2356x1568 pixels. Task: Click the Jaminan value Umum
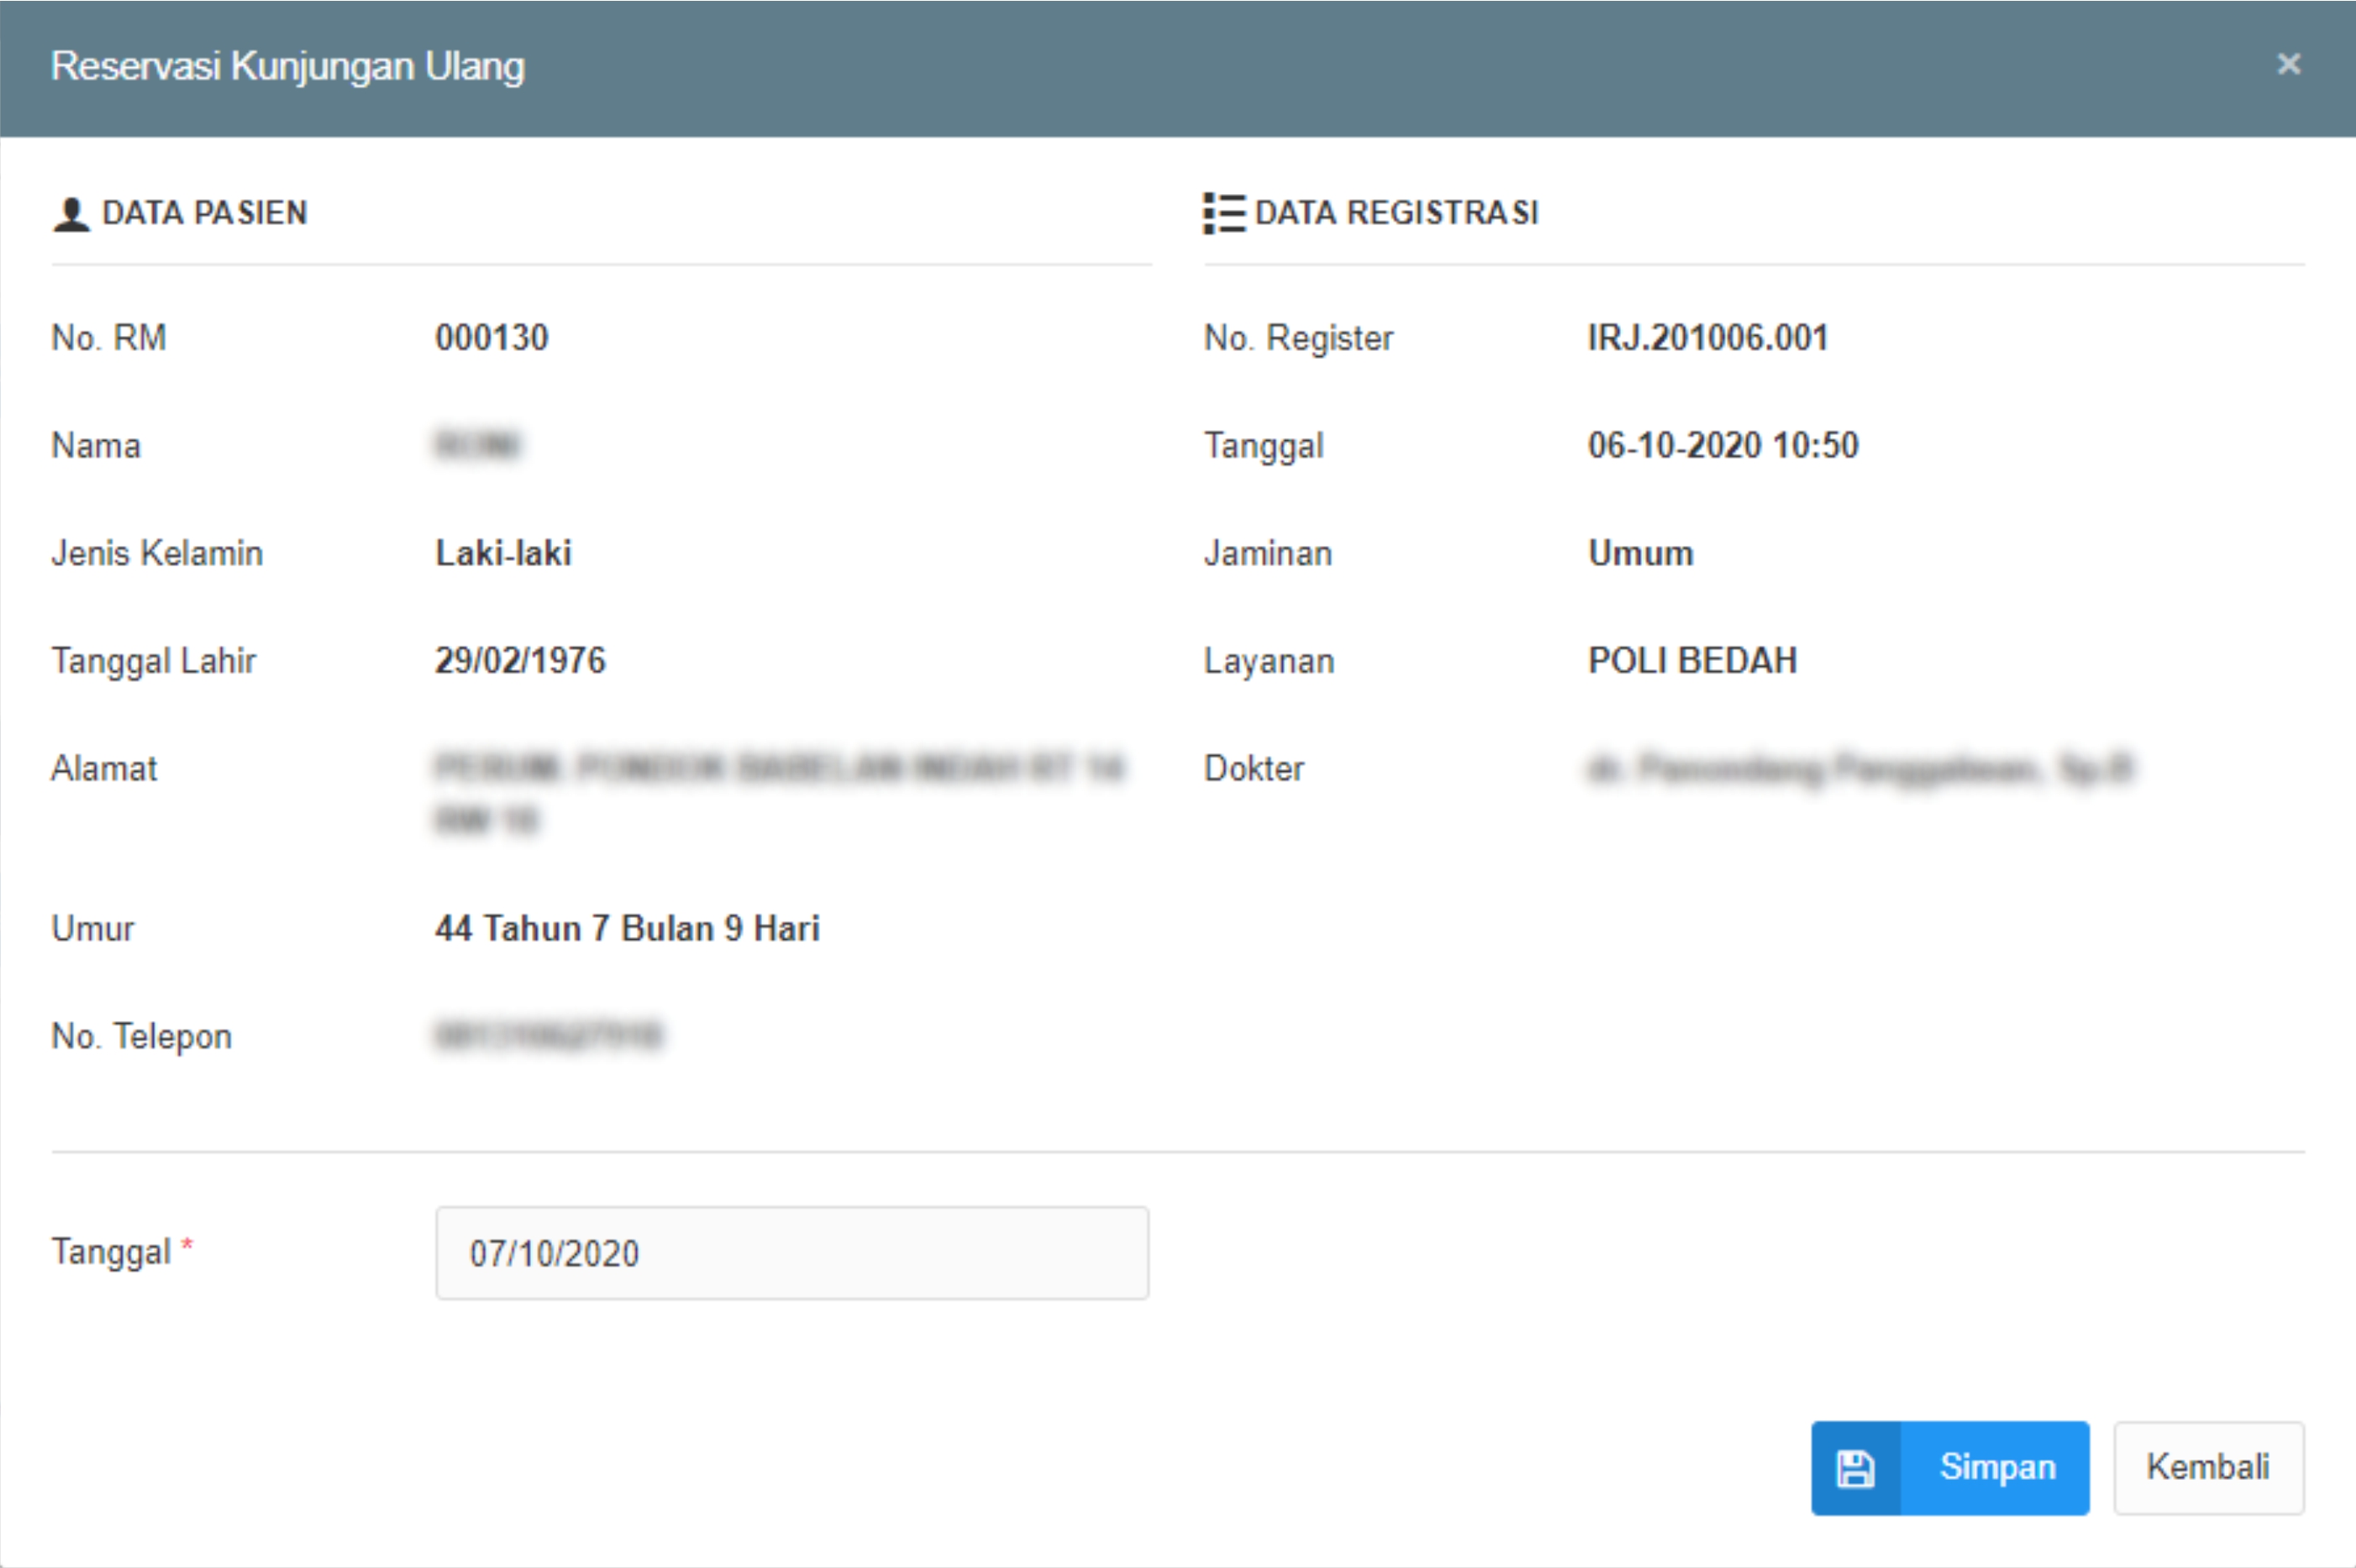(1641, 553)
